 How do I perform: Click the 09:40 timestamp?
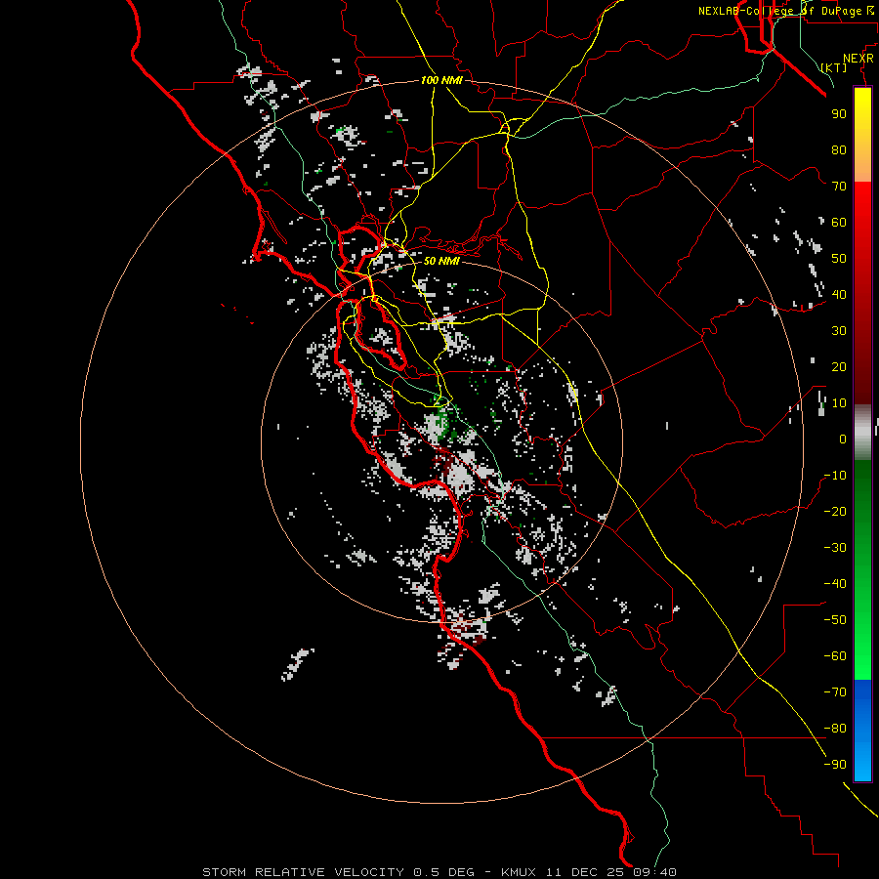tap(654, 872)
